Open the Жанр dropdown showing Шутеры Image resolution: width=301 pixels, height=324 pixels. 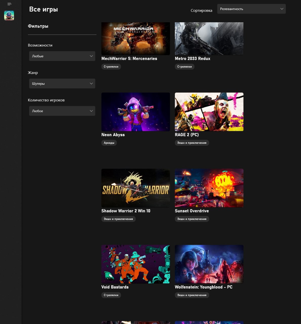coord(62,84)
